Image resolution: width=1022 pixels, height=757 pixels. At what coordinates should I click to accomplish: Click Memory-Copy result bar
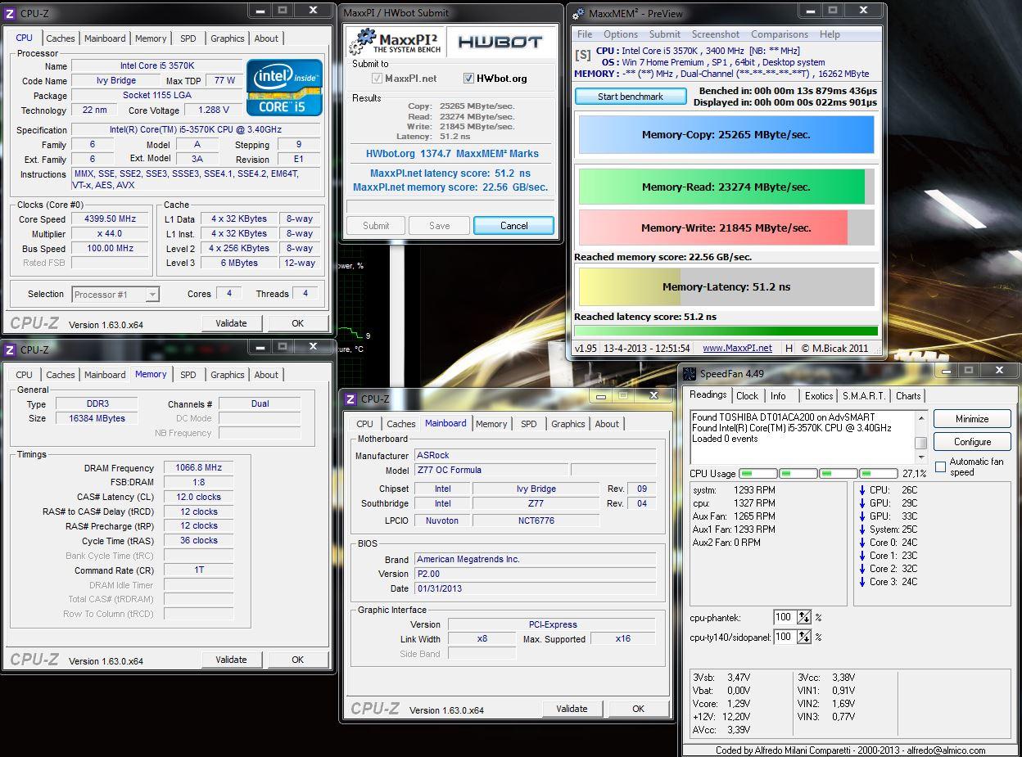726,135
